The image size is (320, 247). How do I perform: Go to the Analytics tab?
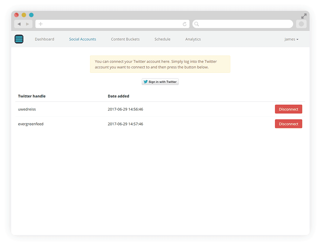click(x=193, y=39)
